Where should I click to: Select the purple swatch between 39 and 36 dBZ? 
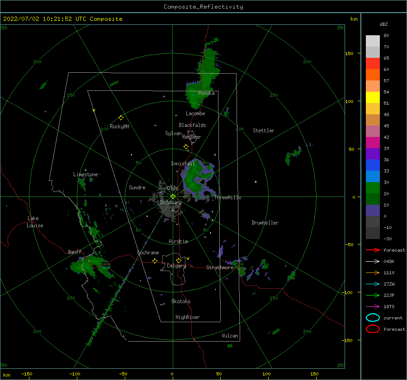373,154
